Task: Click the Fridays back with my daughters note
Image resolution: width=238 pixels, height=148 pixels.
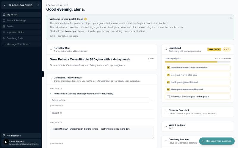Action: coord(87,65)
